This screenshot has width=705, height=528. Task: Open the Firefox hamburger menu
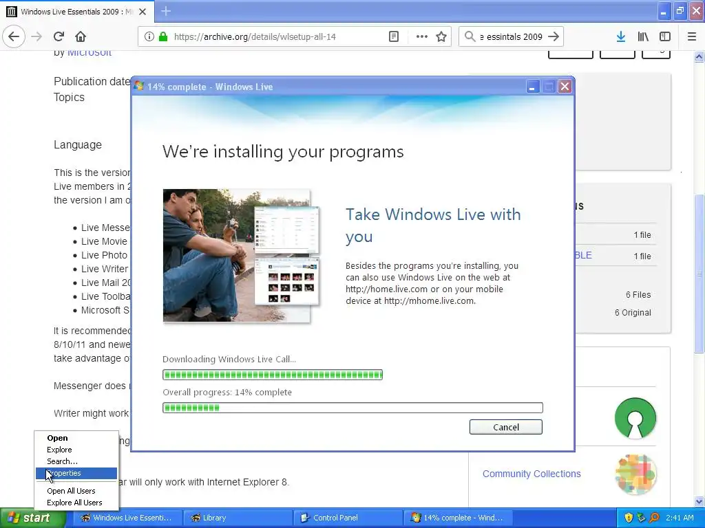click(x=692, y=36)
